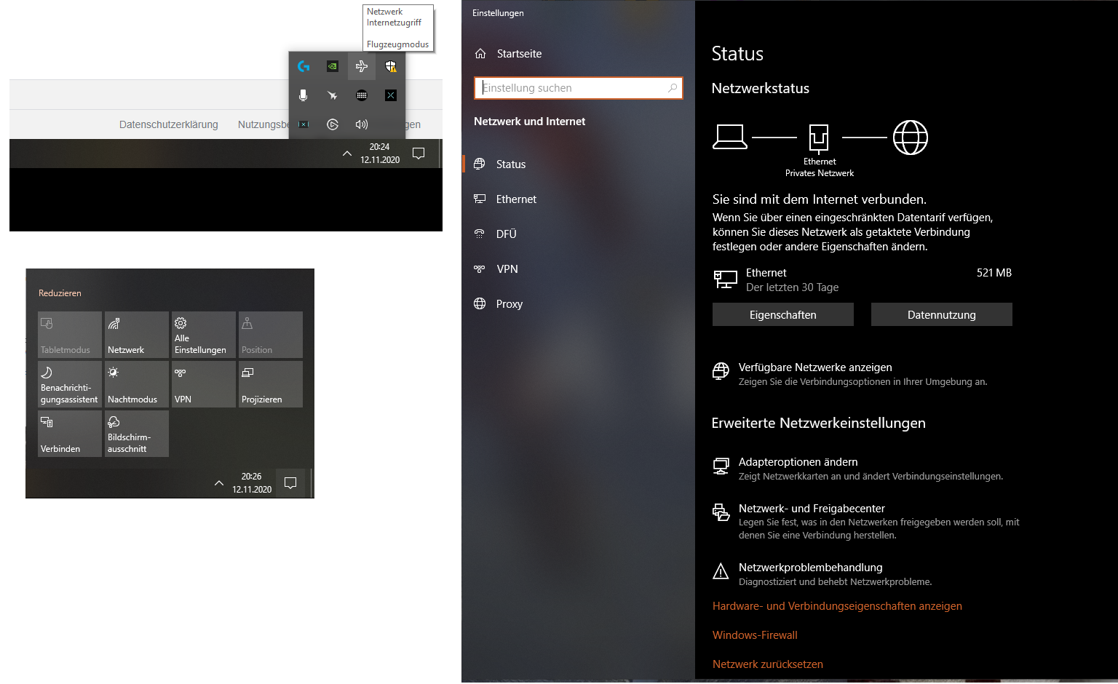The image size is (1118, 684).
Task: Click the Netzwerk zurücksetzen link
Action: (768, 664)
